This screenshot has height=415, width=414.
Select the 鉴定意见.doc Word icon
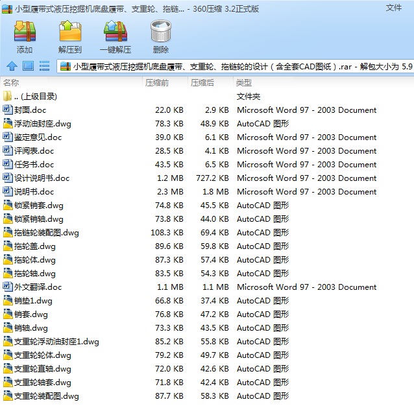point(7,137)
